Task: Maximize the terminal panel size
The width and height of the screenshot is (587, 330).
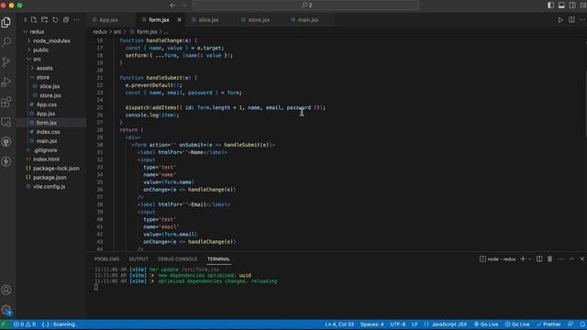Action: [x=571, y=258]
